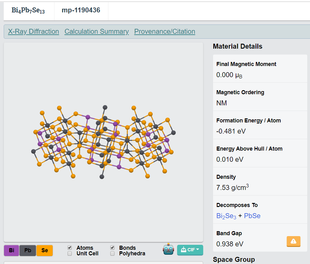The width and height of the screenshot is (310, 264).
Task: Click the band gap warning icon
Action: click(x=293, y=241)
